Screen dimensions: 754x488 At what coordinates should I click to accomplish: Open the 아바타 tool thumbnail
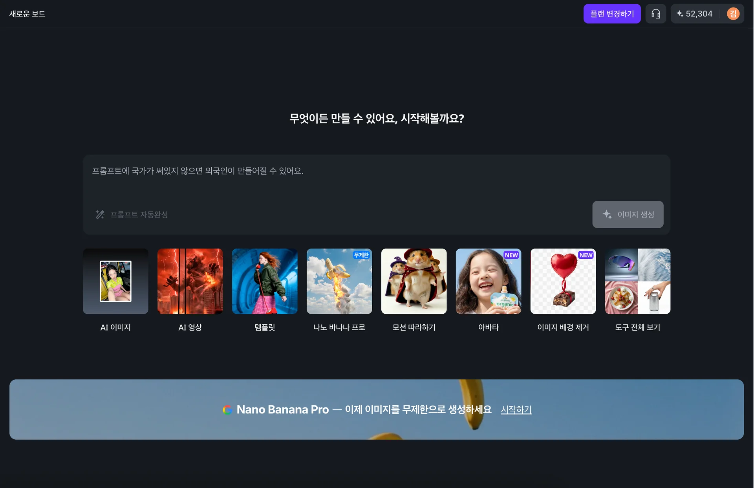click(489, 281)
